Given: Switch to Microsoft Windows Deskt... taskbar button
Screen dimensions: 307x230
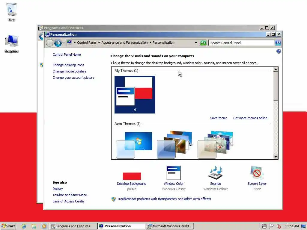Looking at the screenshot, I should click(170, 226).
